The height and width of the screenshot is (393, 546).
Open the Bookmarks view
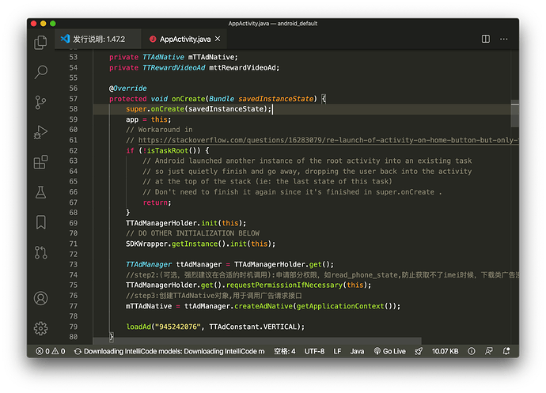pos(40,222)
